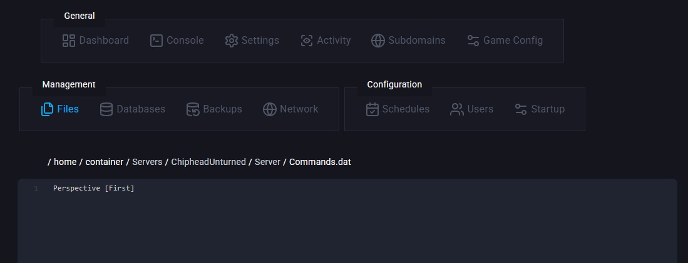Screen dimensions: 688x263
Task: Click the Game Config sliders icon
Action: 473,41
